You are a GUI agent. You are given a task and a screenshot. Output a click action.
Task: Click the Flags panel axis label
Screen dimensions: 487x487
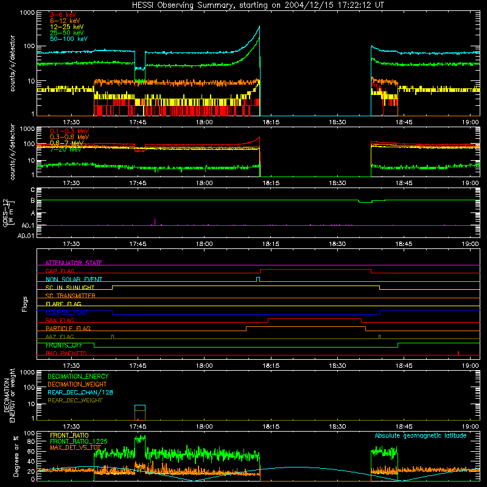tap(25, 304)
